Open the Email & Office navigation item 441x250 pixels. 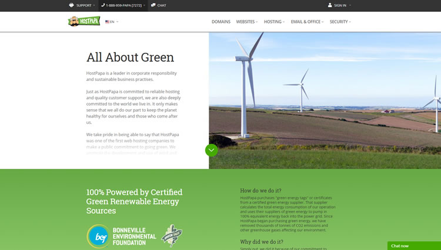[305, 22]
